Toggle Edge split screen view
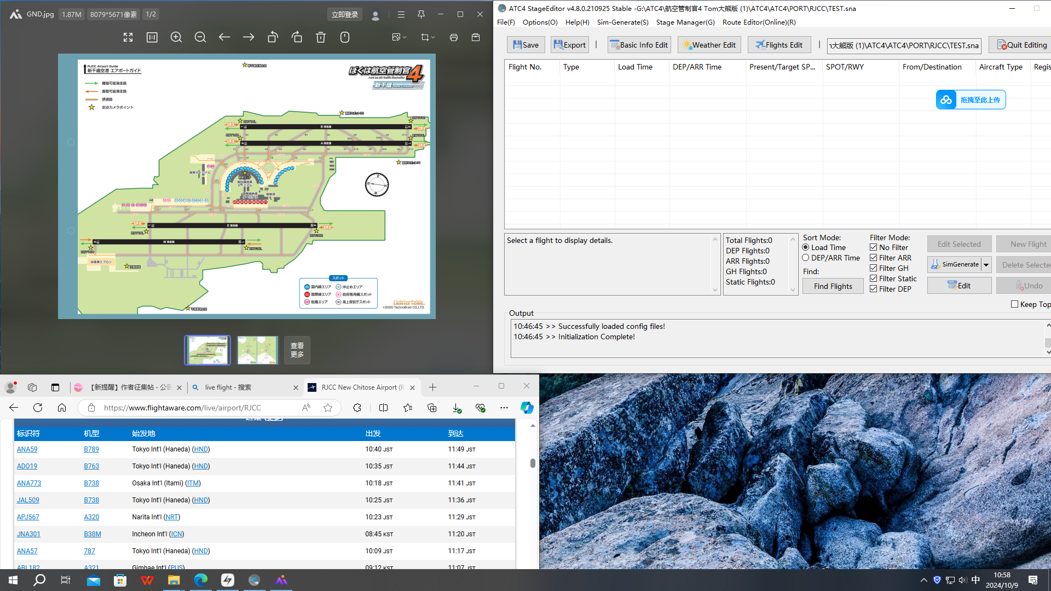This screenshot has height=591, width=1051. (x=384, y=408)
